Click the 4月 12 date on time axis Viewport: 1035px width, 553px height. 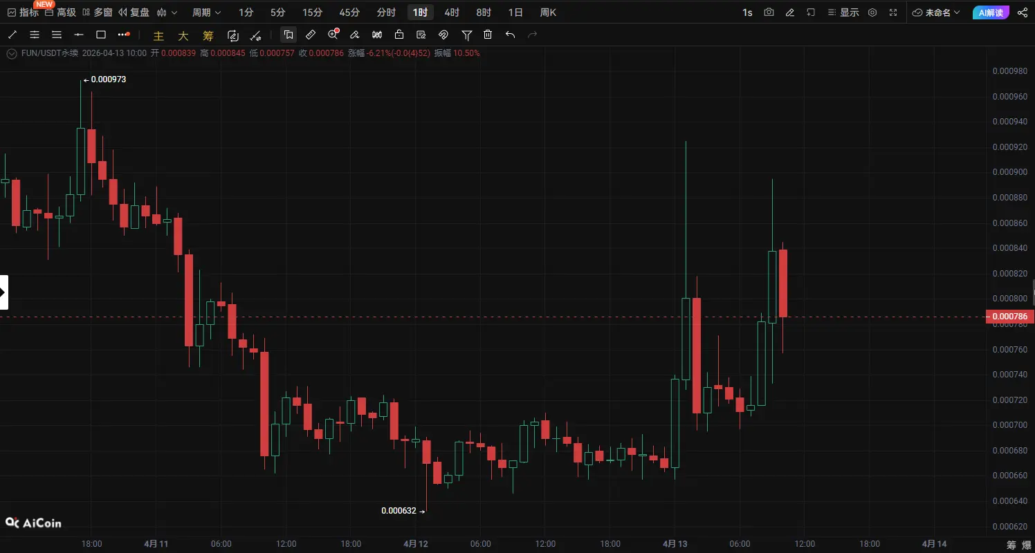pyautogui.click(x=416, y=544)
